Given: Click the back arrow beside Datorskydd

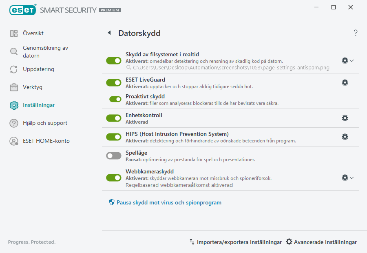Looking at the screenshot, I should point(109,33).
